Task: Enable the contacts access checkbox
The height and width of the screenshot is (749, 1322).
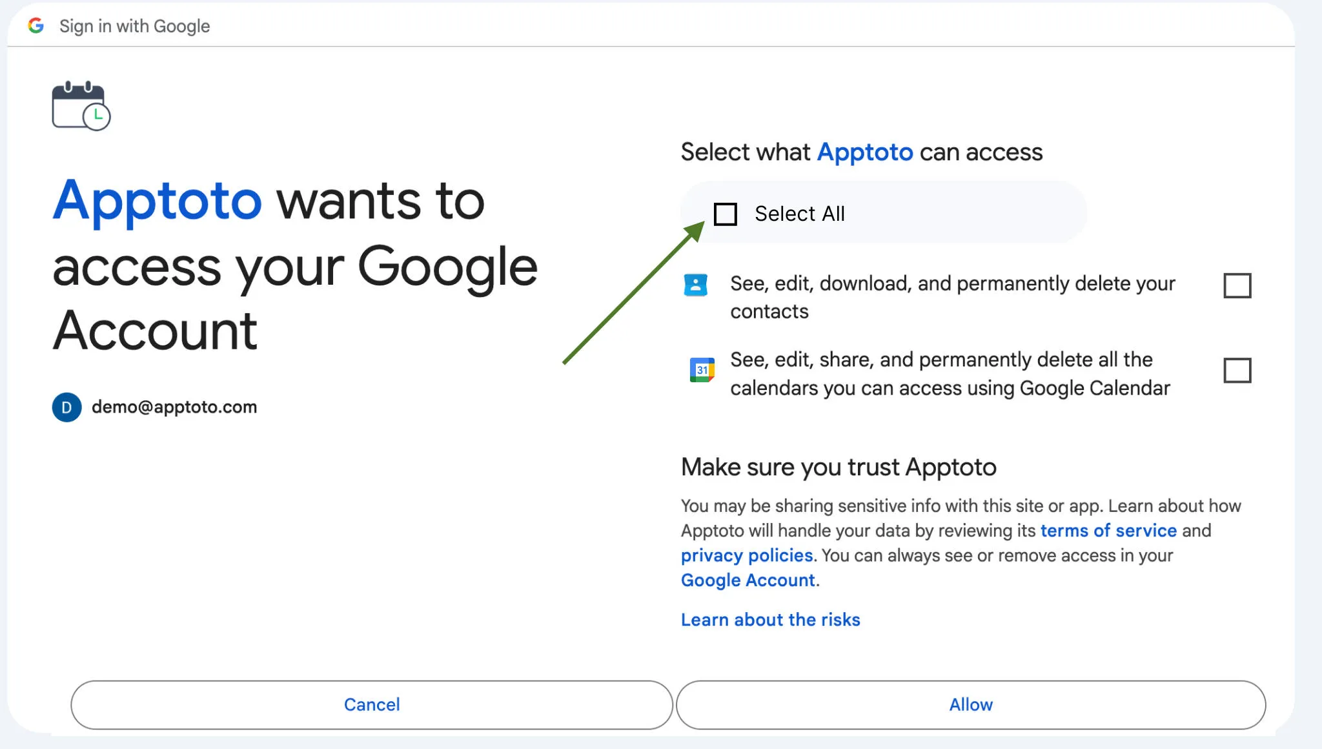Action: click(x=1237, y=285)
